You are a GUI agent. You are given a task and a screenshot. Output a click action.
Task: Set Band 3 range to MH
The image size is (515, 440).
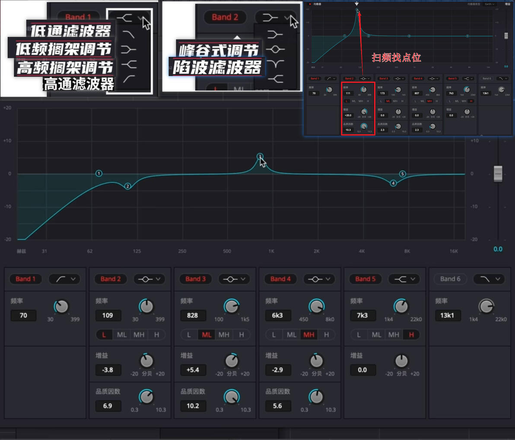point(224,335)
